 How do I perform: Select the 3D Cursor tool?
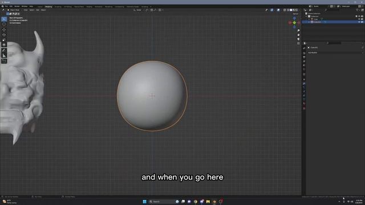point(4,24)
